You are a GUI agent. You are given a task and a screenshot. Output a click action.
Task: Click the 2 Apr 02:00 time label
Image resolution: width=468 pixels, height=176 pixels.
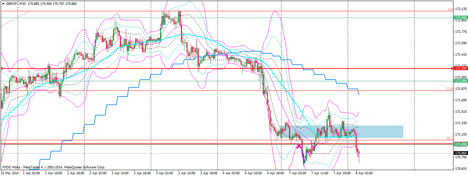(x=98, y=173)
